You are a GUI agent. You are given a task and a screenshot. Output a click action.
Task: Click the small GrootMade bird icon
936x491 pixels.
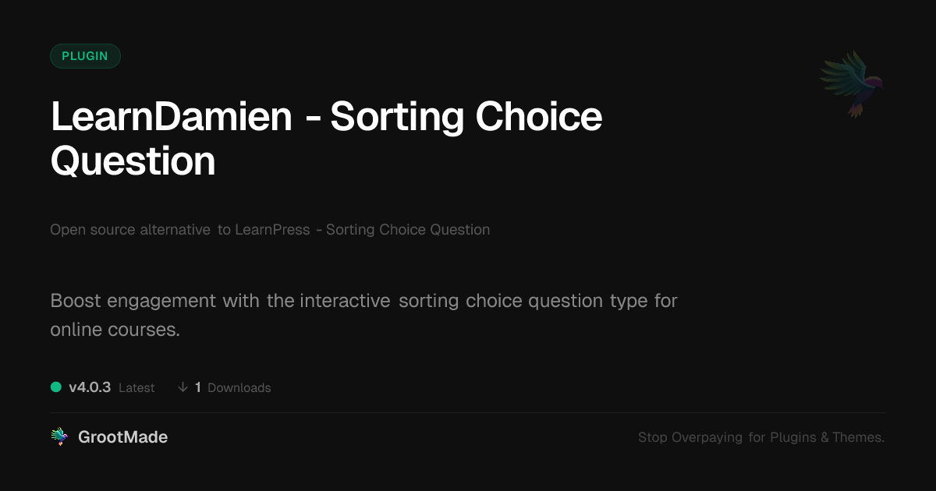point(59,437)
